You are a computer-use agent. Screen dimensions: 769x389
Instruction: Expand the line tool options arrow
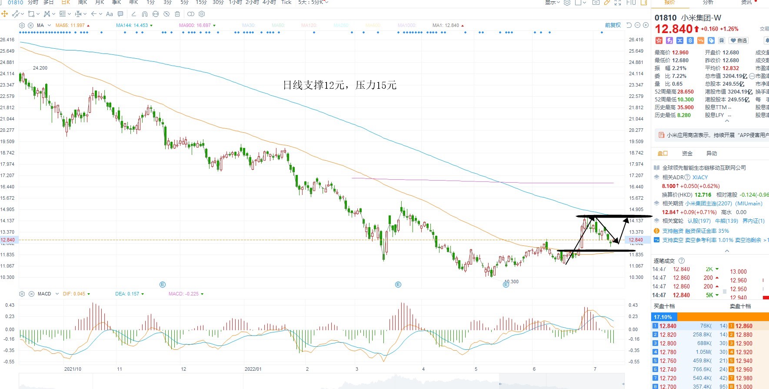(x=22, y=14)
